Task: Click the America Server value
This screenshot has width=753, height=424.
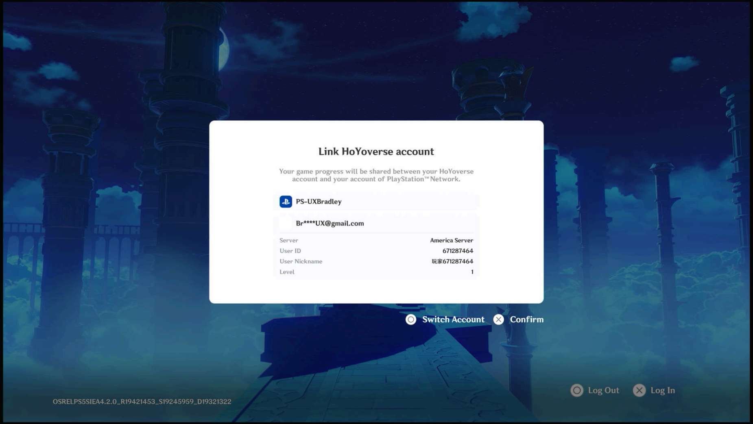Action: [452, 240]
